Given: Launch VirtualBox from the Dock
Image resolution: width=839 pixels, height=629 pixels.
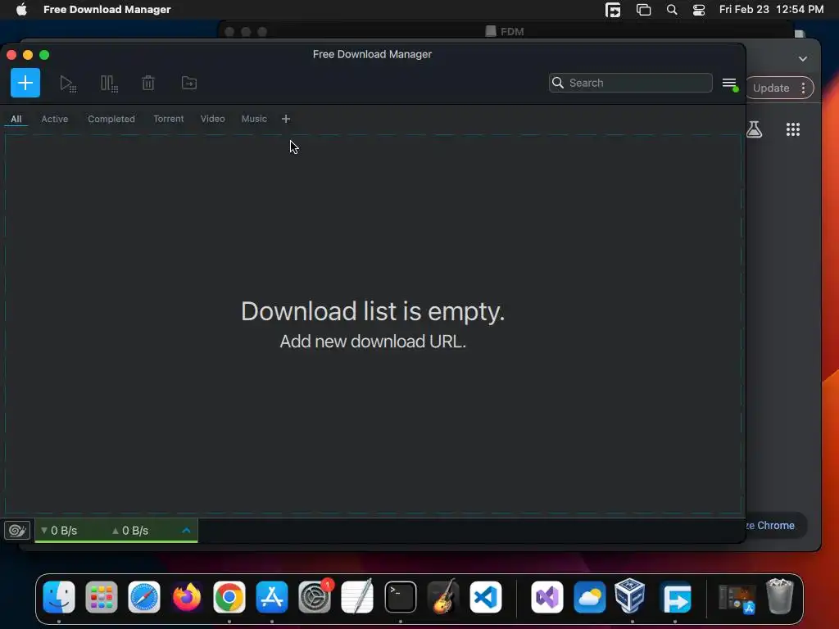Looking at the screenshot, I should coord(630,596).
